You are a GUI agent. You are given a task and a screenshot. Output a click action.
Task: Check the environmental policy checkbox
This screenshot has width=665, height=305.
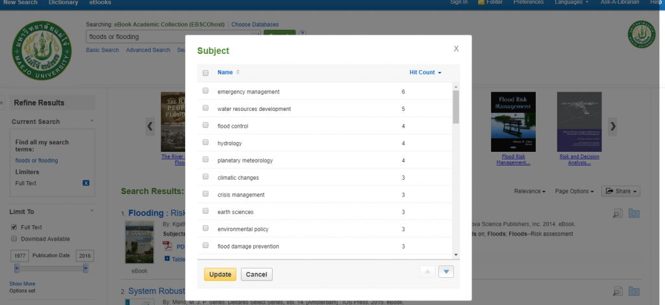coord(206,228)
